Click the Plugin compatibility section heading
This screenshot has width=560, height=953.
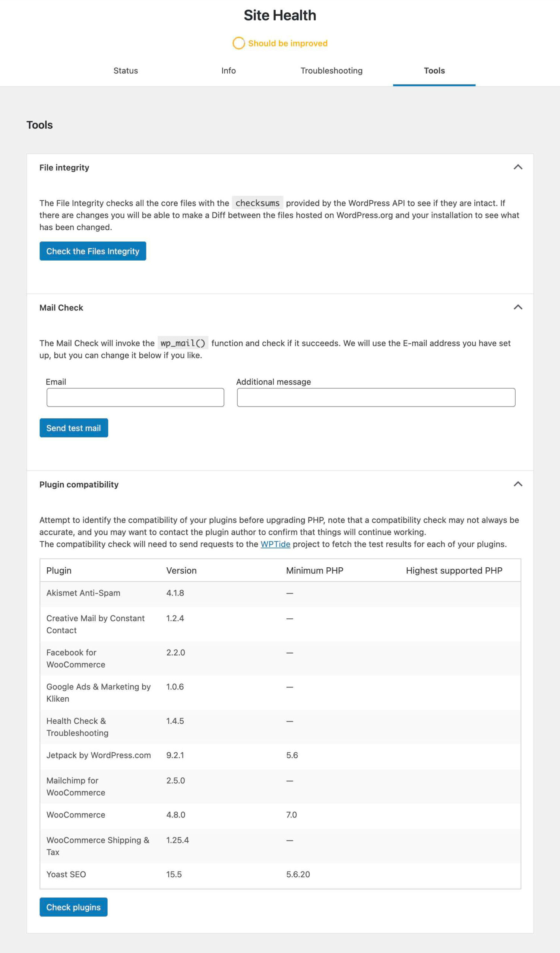coord(79,484)
